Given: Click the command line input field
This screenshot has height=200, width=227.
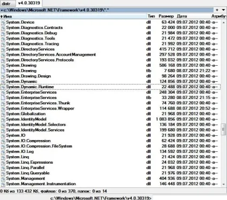Looking at the screenshot, I should tap(189, 198).
